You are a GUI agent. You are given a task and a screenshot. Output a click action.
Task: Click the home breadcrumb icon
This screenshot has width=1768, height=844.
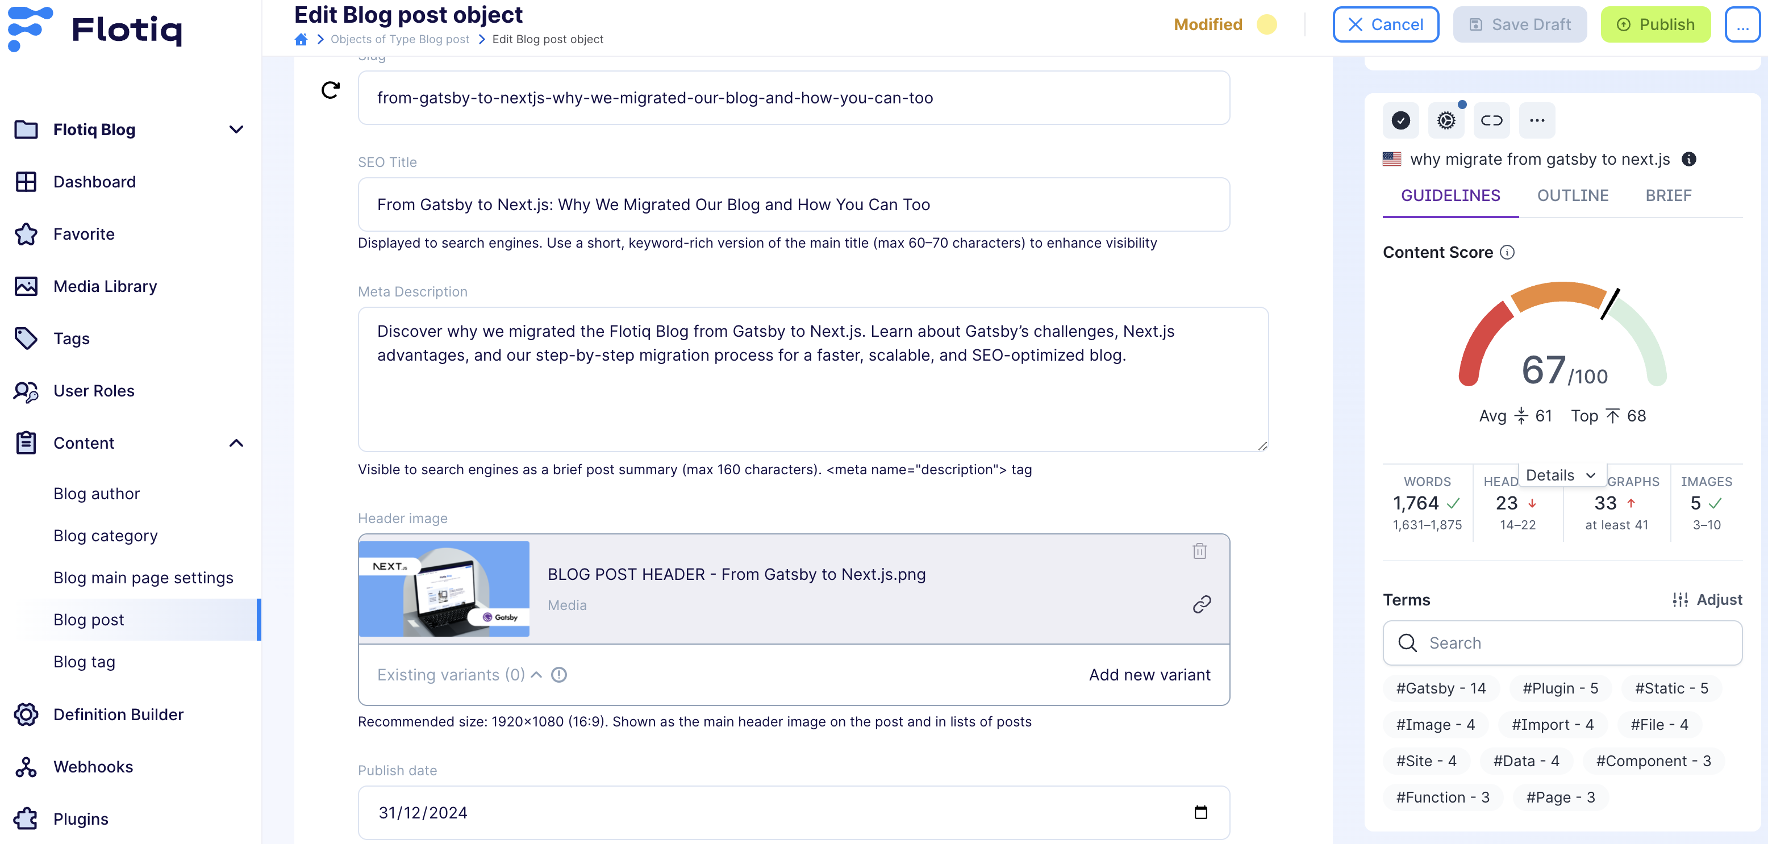click(x=301, y=40)
